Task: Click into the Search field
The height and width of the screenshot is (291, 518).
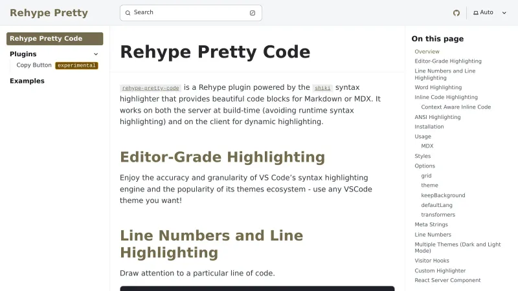Action: (188, 13)
